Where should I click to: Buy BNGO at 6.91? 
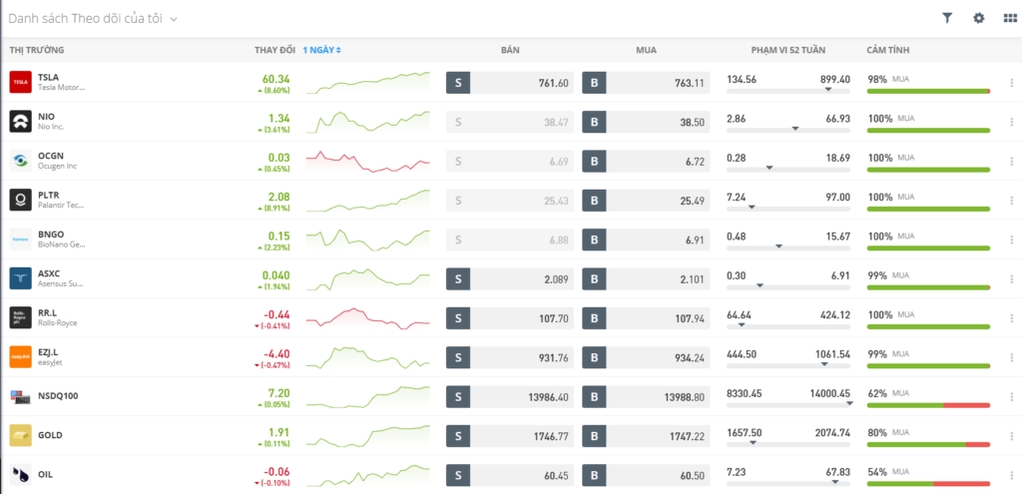pyautogui.click(x=646, y=240)
